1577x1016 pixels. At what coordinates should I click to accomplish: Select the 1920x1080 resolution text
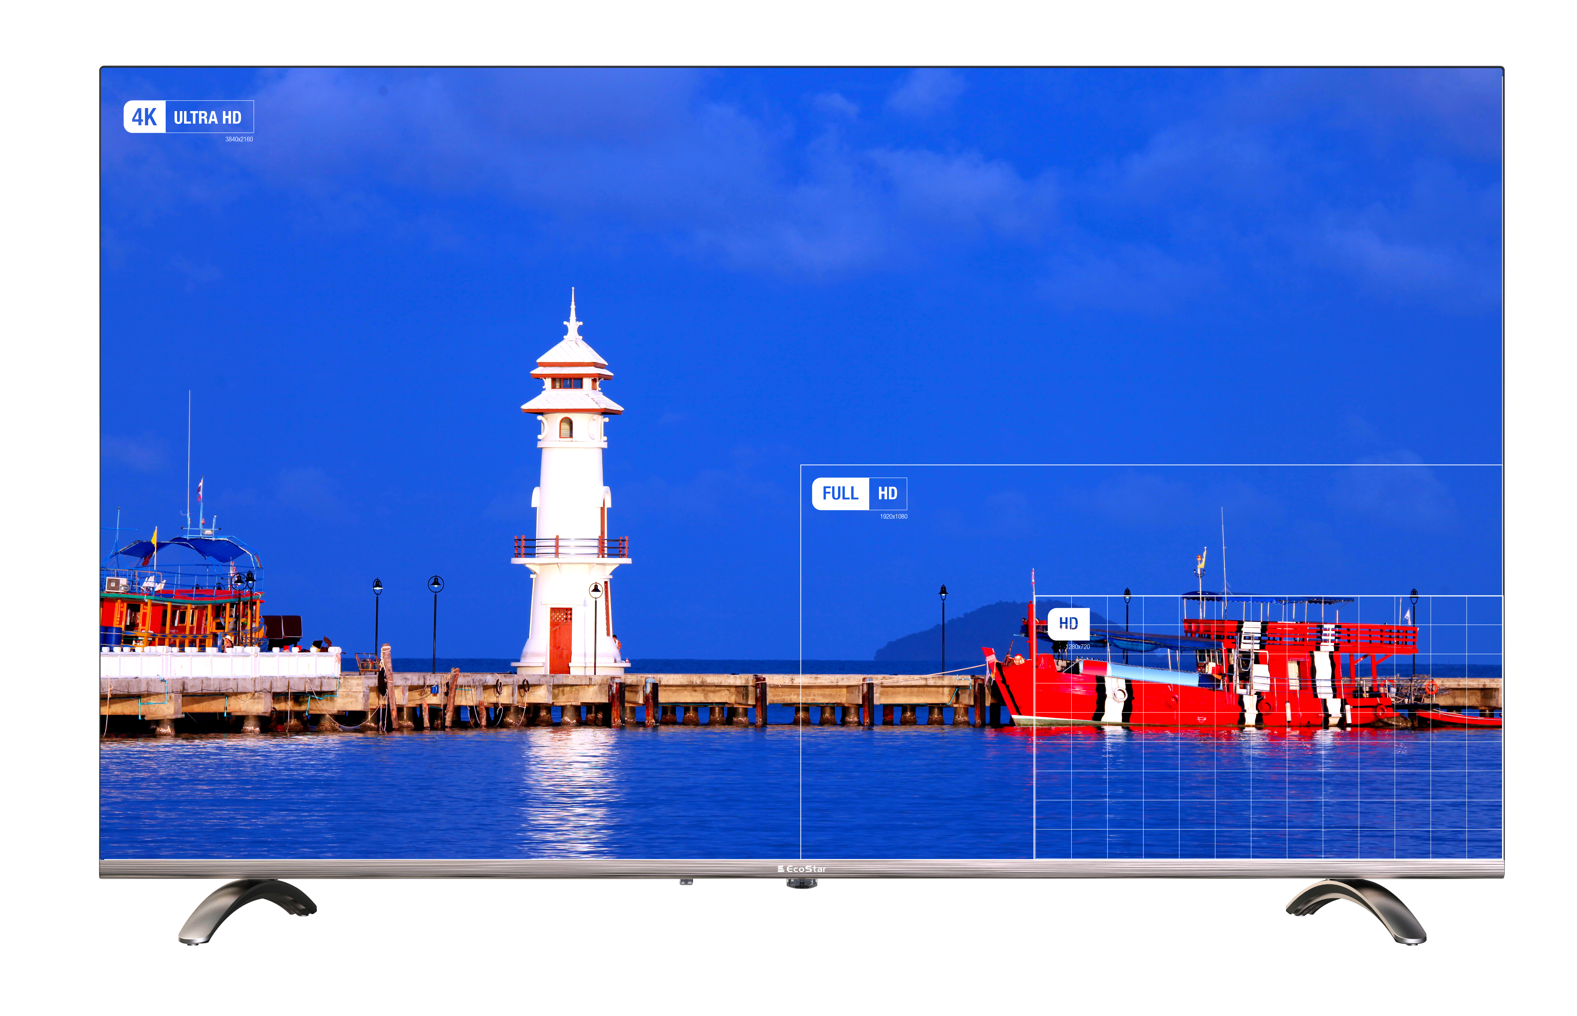pos(893,516)
